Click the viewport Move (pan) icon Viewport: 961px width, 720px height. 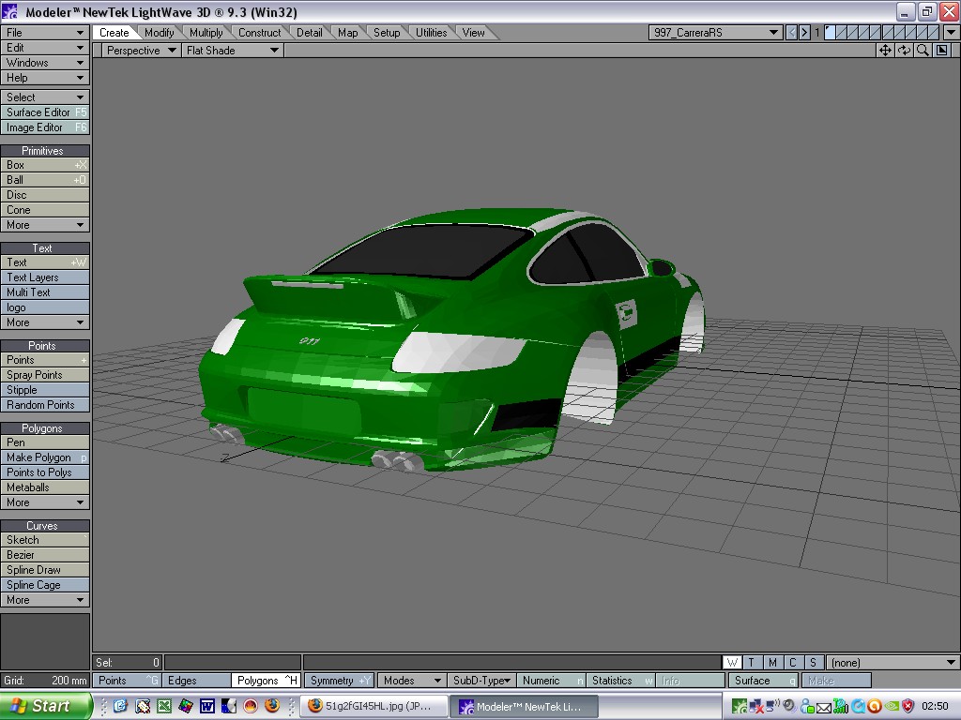click(885, 51)
